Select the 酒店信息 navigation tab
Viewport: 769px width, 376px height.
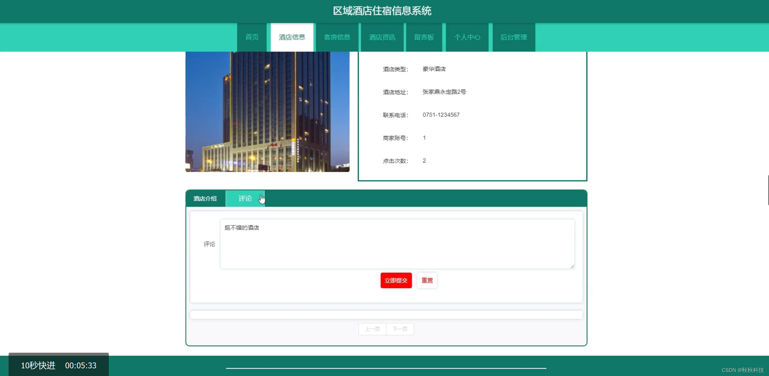(292, 37)
